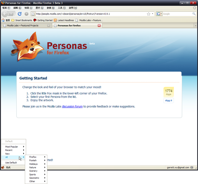Expand the Recent personas submenu
Viewport: 198px width, 184px height.
coord(13,150)
